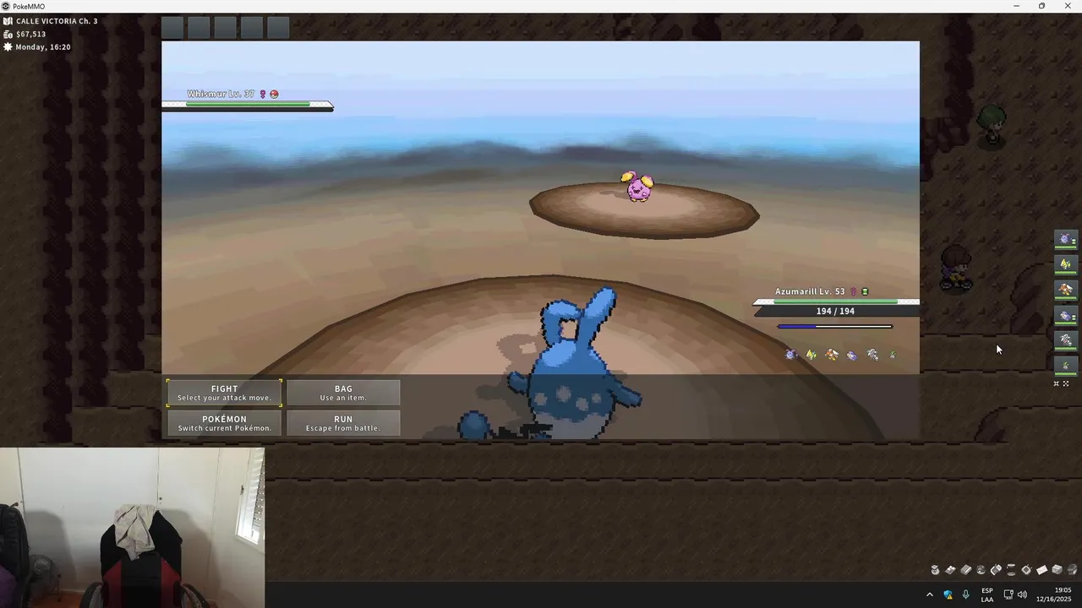
Task: Click Azumarill's blue experience bar
Action: tap(834, 326)
